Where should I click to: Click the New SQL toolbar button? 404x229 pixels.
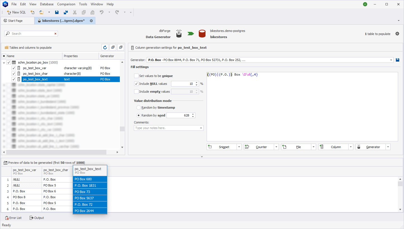16,12
